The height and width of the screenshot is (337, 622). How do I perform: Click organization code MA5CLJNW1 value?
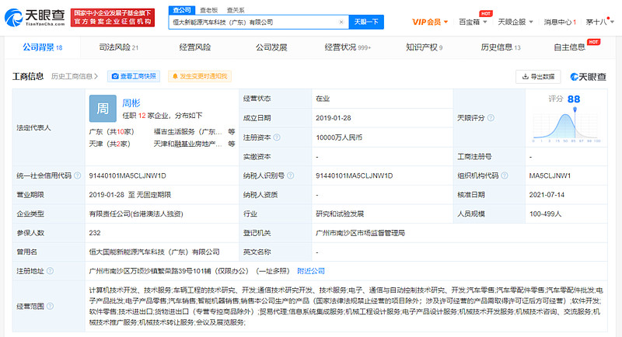[550, 175]
